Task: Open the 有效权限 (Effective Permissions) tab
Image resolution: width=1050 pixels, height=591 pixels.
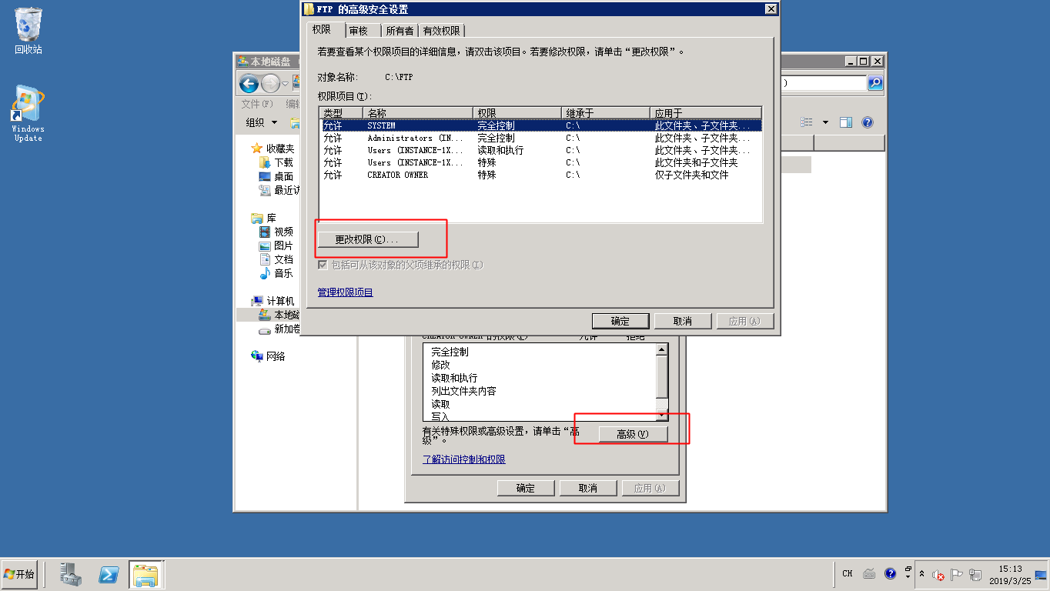Action: coord(442,31)
